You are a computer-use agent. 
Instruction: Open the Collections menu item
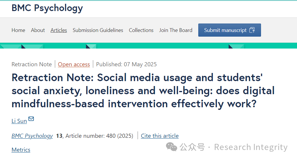(141, 30)
